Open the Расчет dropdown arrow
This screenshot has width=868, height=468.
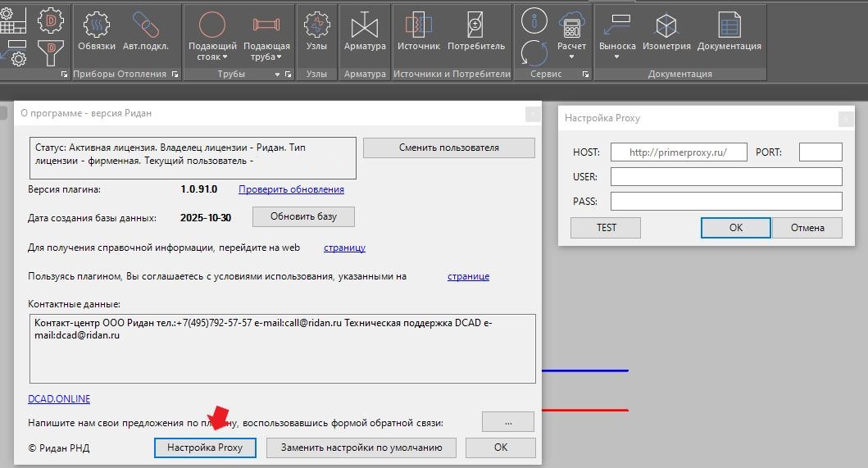pos(572,57)
